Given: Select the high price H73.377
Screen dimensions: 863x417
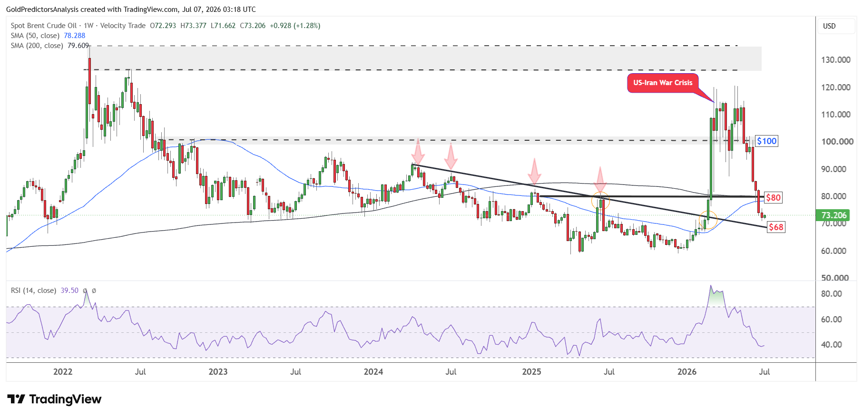Looking at the screenshot, I should tap(194, 26).
